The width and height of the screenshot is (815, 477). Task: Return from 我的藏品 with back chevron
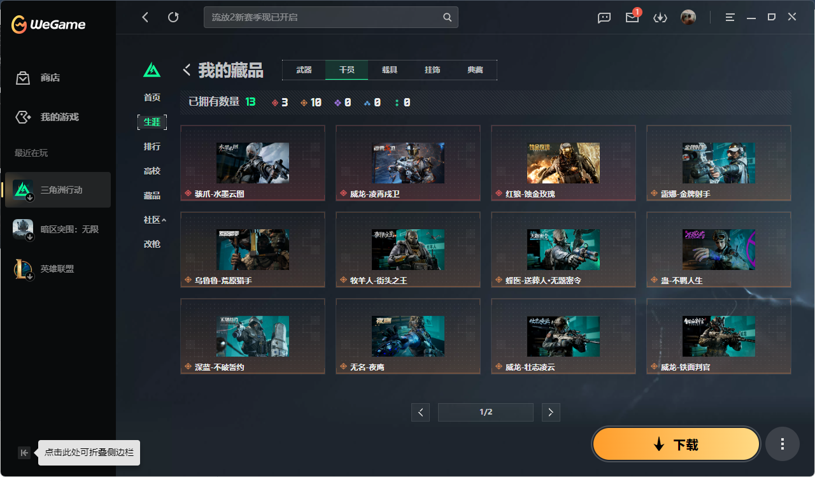pos(187,69)
